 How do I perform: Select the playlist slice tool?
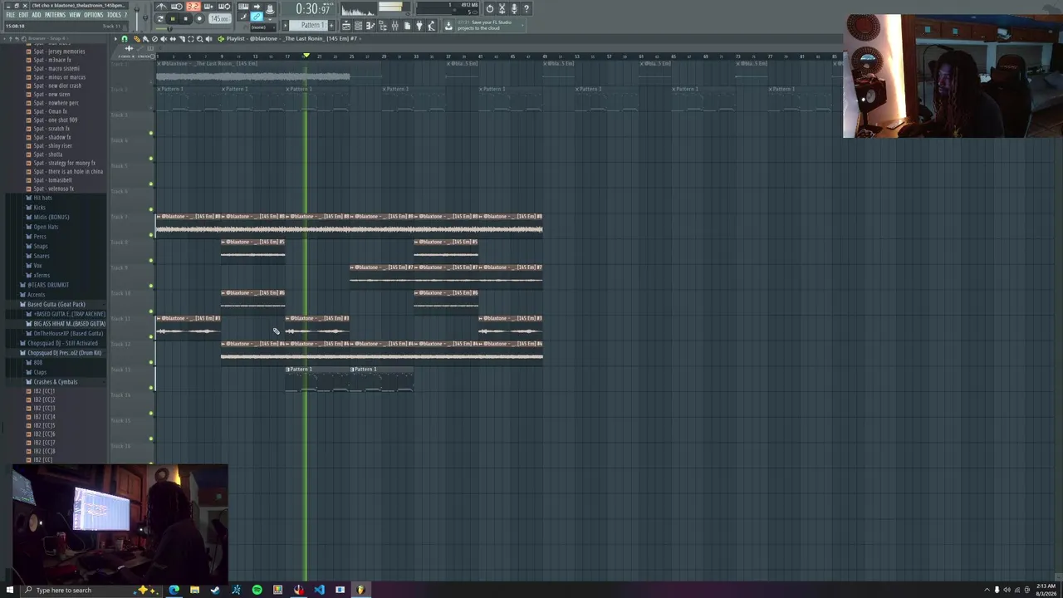[x=182, y=39]
